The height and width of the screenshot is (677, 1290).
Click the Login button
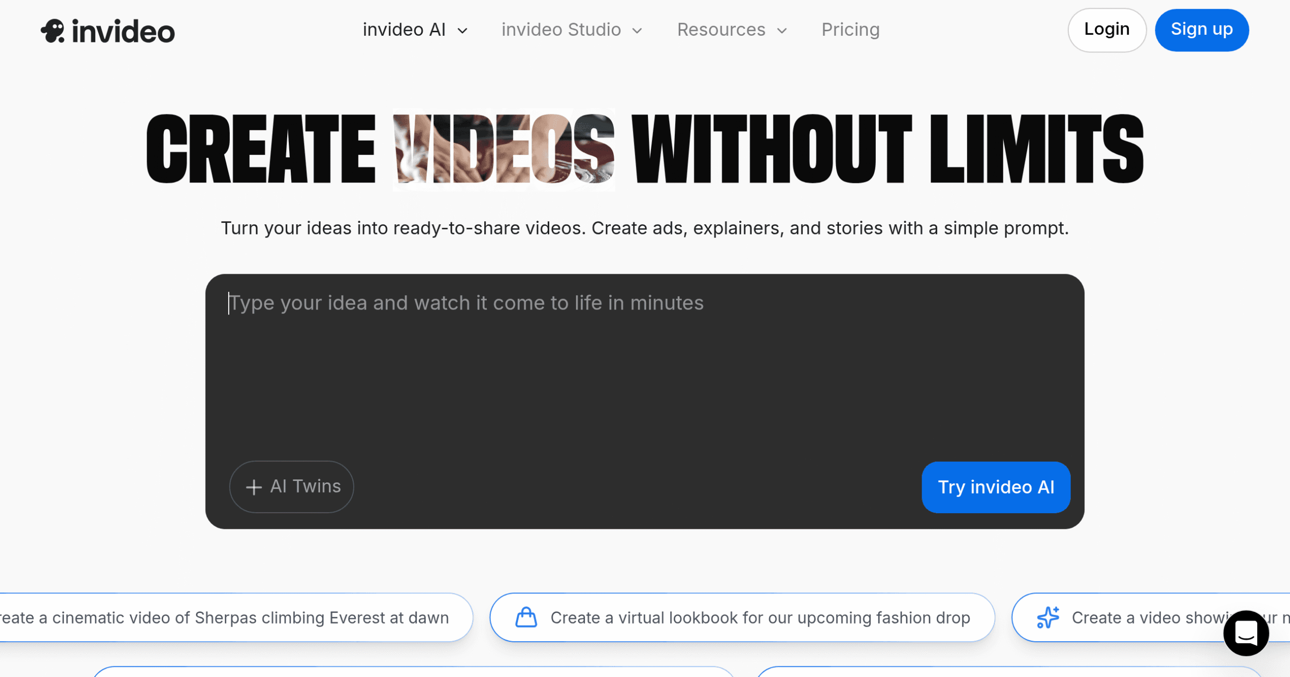pos(1107,30)
